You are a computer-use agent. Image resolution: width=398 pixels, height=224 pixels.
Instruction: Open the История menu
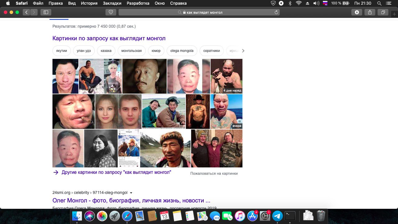tap(89, 3)
